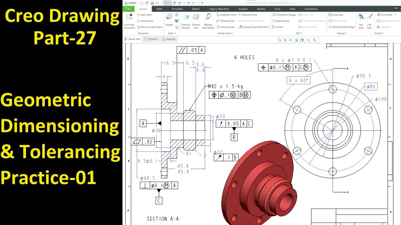
Task: Click Move or Copy Sheets
Action: click(x=150, y=27)
